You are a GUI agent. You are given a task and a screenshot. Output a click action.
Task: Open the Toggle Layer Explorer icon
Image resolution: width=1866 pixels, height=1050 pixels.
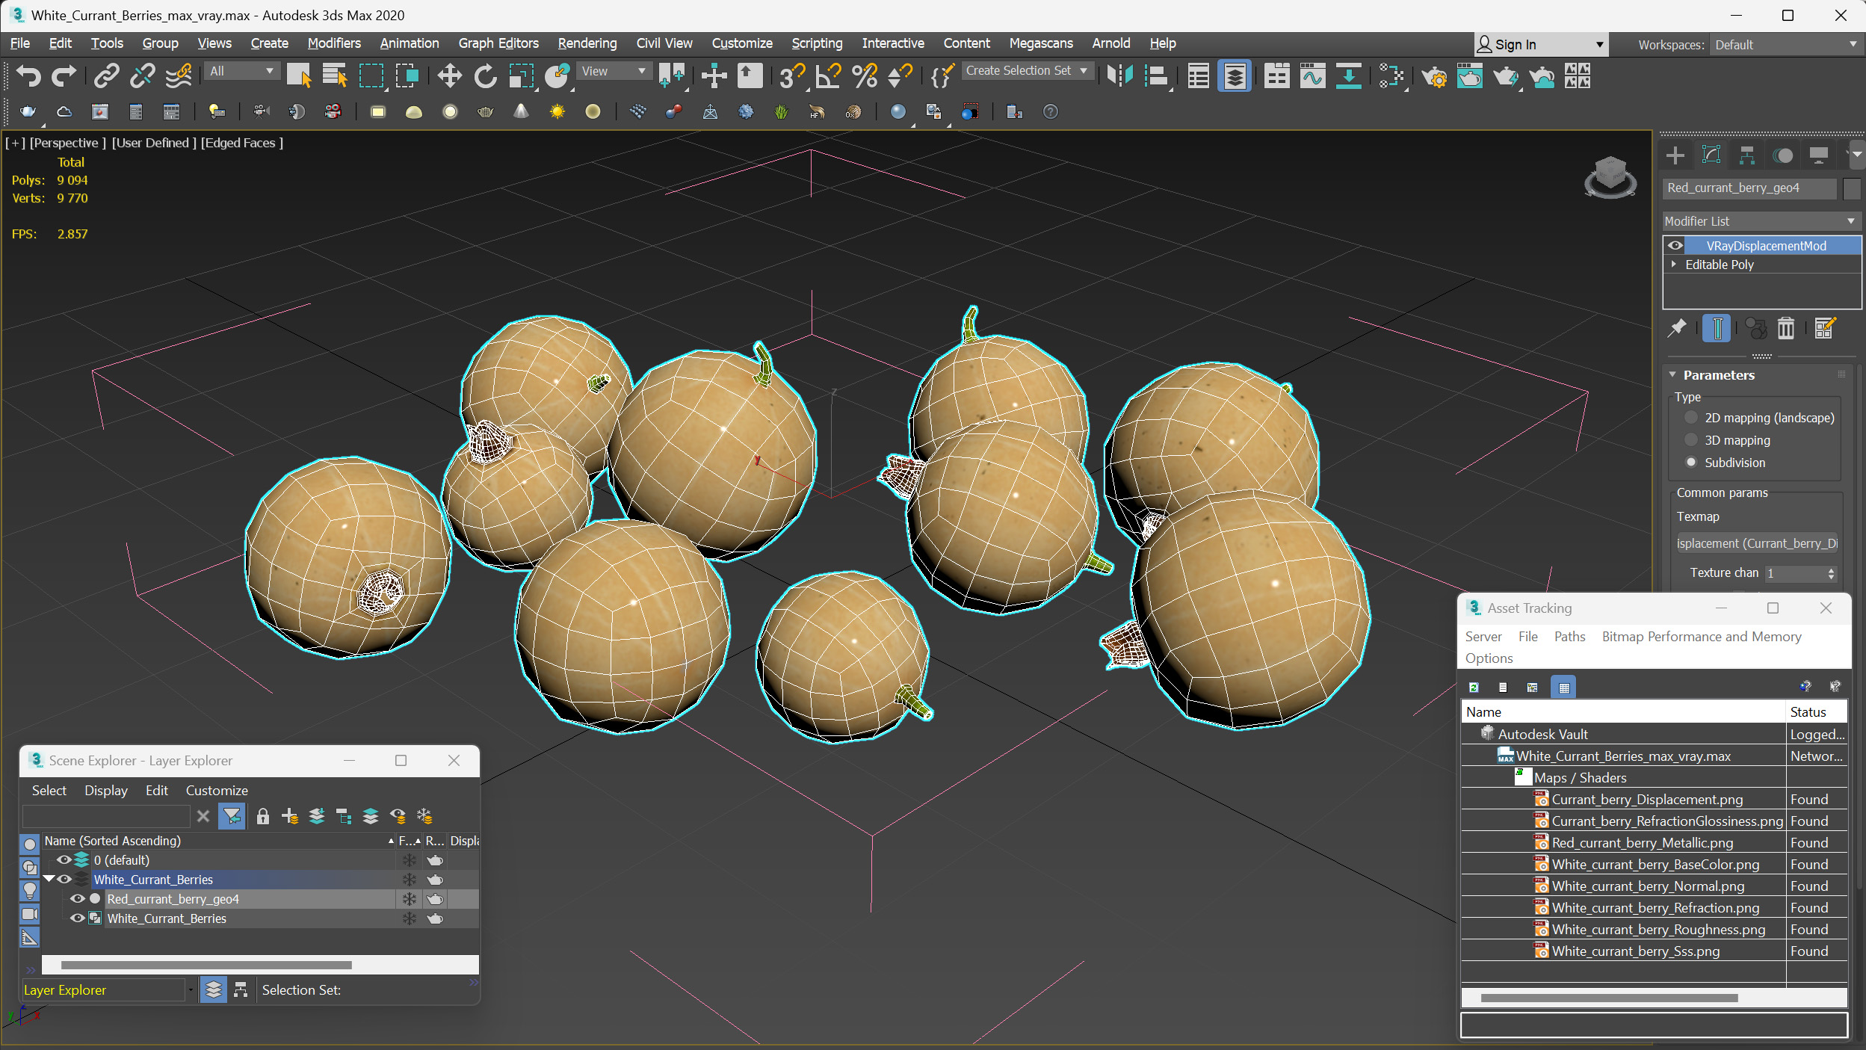tap(1235, 75)
